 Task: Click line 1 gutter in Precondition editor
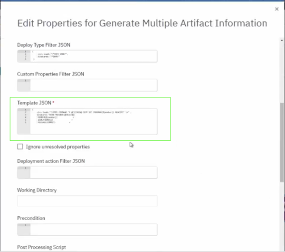(24, 226)
